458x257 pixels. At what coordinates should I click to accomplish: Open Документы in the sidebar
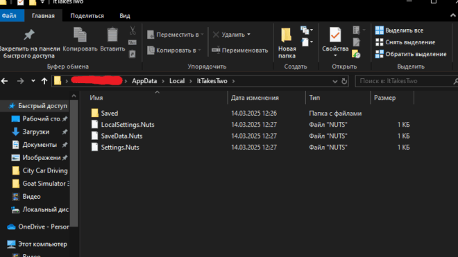[40, 145]
